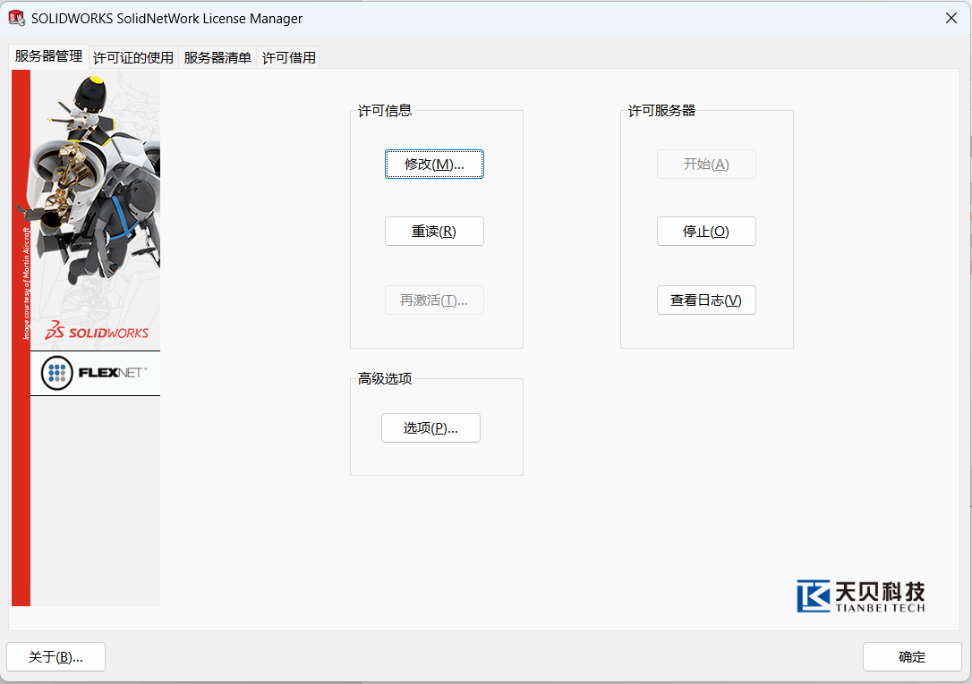Click the 高级选项 group label
This screenshot has width=972, height=684.
click(385, 378)
